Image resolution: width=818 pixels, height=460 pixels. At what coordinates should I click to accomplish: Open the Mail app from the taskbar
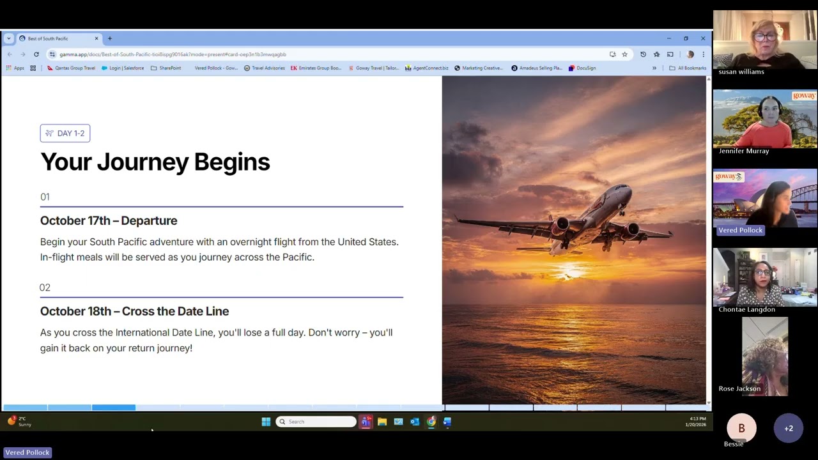click(398, 422)
